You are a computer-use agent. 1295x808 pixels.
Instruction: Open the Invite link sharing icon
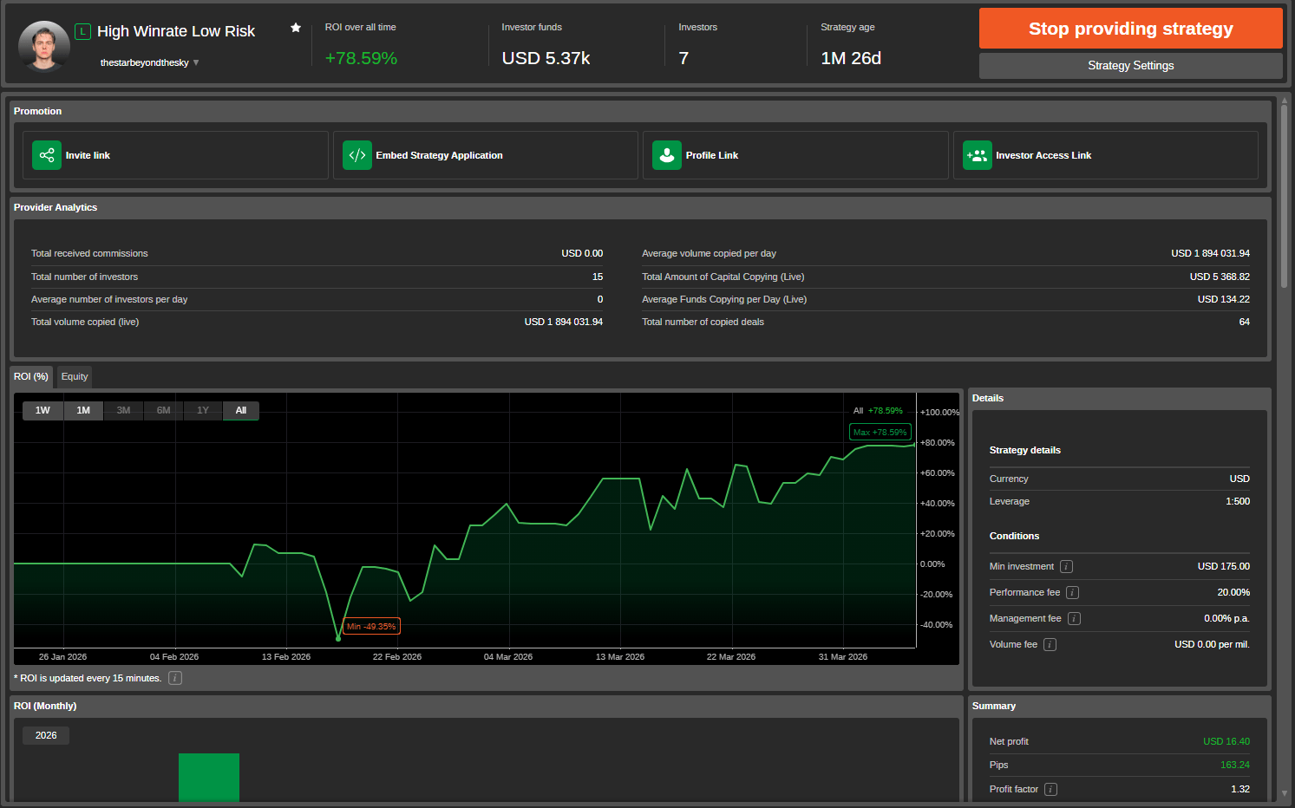tap(46, 154)
